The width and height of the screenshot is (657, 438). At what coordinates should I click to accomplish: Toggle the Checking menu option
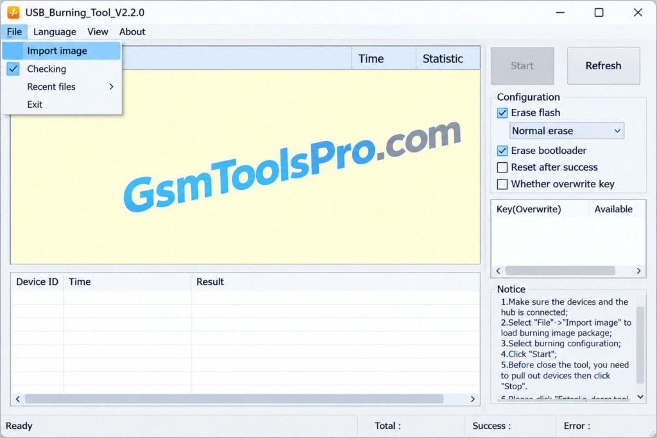click(x=62, y=69)
